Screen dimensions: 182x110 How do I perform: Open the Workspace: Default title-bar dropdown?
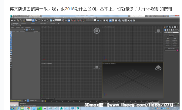[35, 16]
